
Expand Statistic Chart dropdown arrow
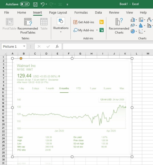[x=145, y=25]
